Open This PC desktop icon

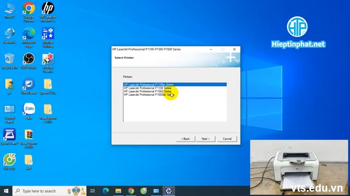point(9,10)
